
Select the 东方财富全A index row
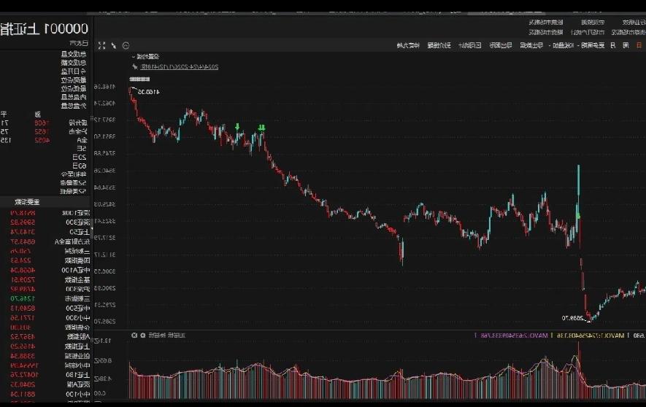tap(45, 241)
